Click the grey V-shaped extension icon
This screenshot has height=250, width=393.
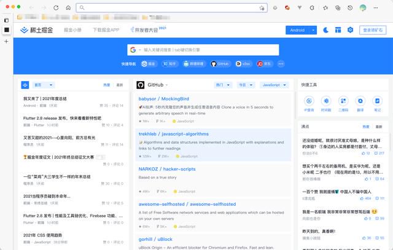(x=300, y=8)
